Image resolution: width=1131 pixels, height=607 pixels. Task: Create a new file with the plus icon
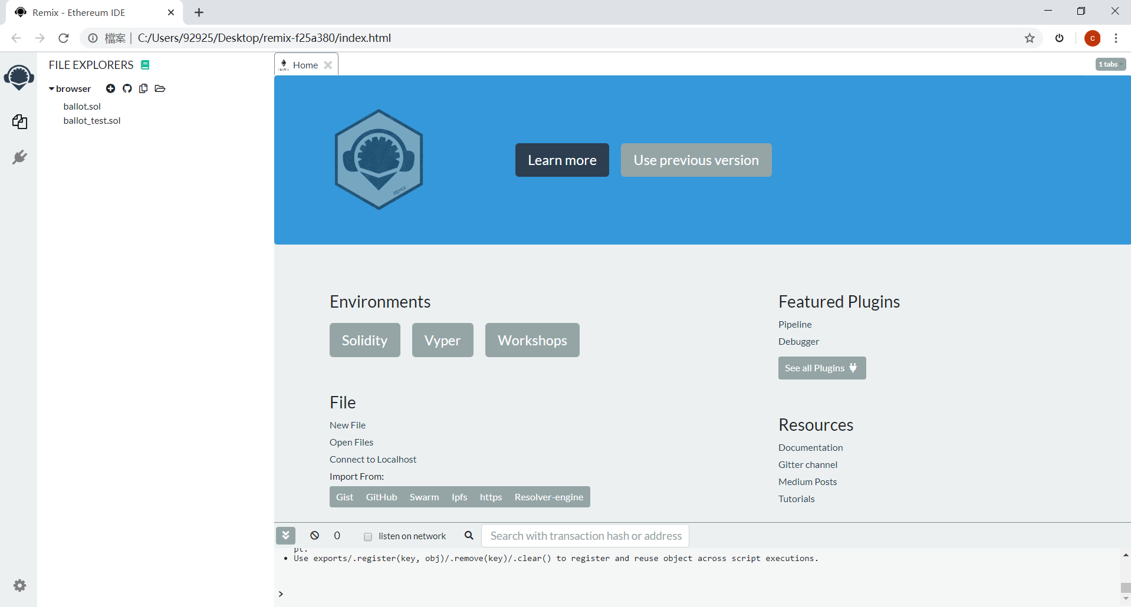click(110, 88)
